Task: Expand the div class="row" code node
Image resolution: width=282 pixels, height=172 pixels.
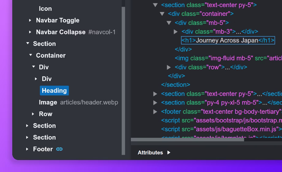Action: click(169, 67)
